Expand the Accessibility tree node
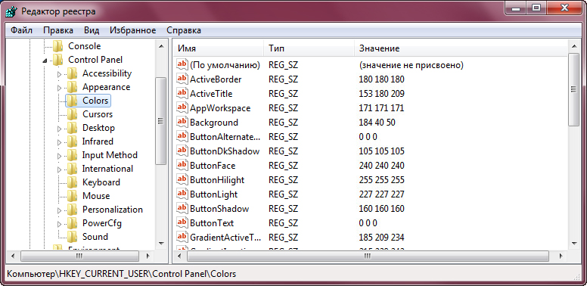Screen dimensions: 587x286 tap(59, 74)
